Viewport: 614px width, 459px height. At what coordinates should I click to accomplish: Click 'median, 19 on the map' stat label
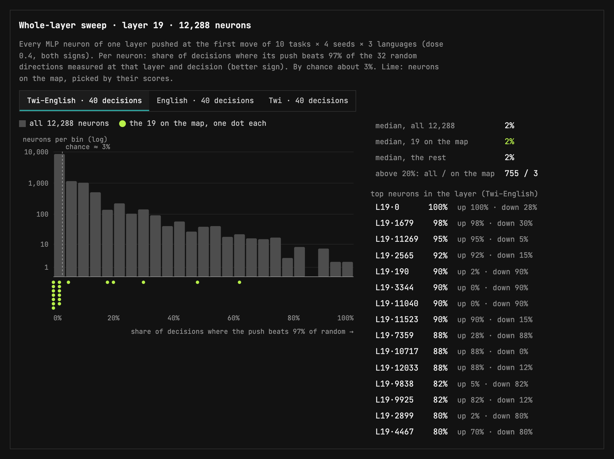coord(422,142)
